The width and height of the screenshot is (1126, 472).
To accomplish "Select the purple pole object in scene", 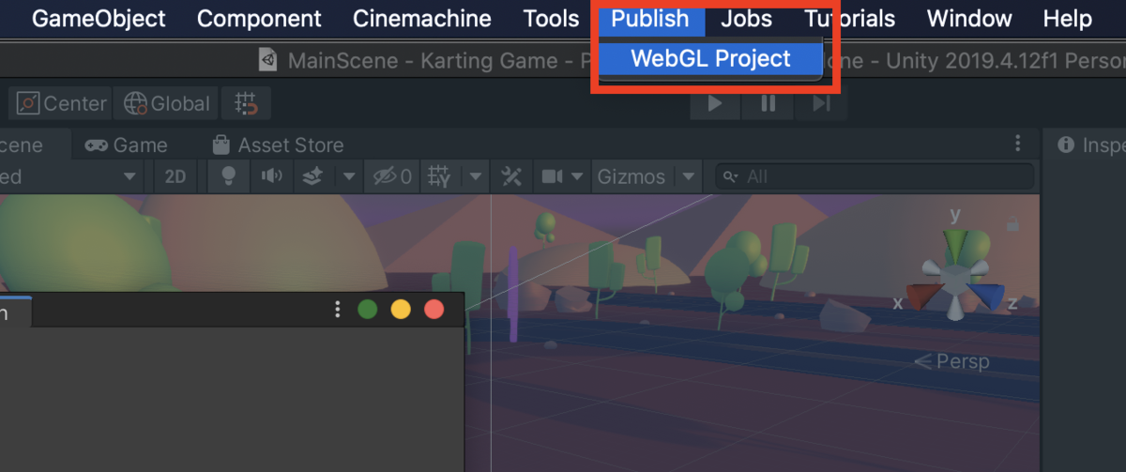I will coord(513,293).
